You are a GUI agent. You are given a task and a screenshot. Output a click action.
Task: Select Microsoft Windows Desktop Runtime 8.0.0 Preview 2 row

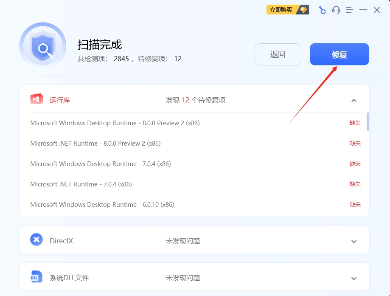click(195, 123)
